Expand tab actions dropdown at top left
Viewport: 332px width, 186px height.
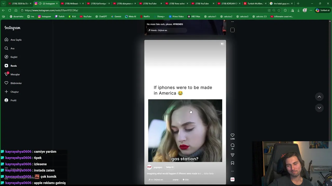point(3,4)
